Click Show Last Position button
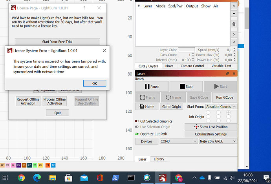The image size is (271, 184). [211, 127]
